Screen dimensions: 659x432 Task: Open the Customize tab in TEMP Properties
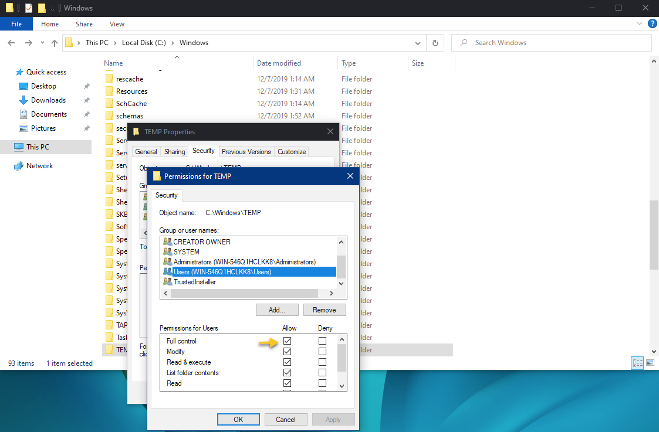[x=292, y=152]
